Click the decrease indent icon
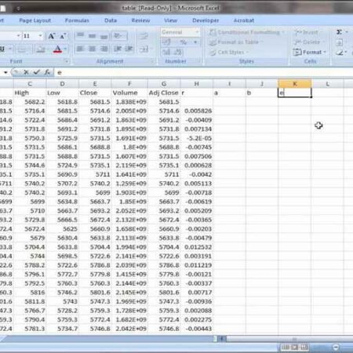 118,49
